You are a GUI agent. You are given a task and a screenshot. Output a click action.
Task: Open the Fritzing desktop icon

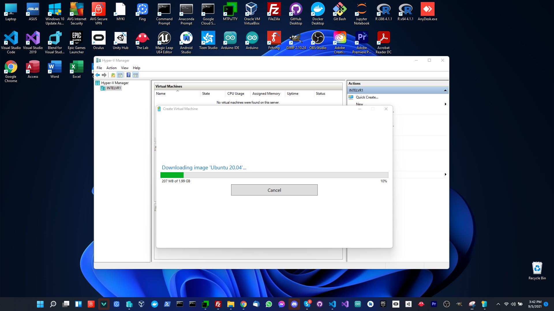point(274,40)
